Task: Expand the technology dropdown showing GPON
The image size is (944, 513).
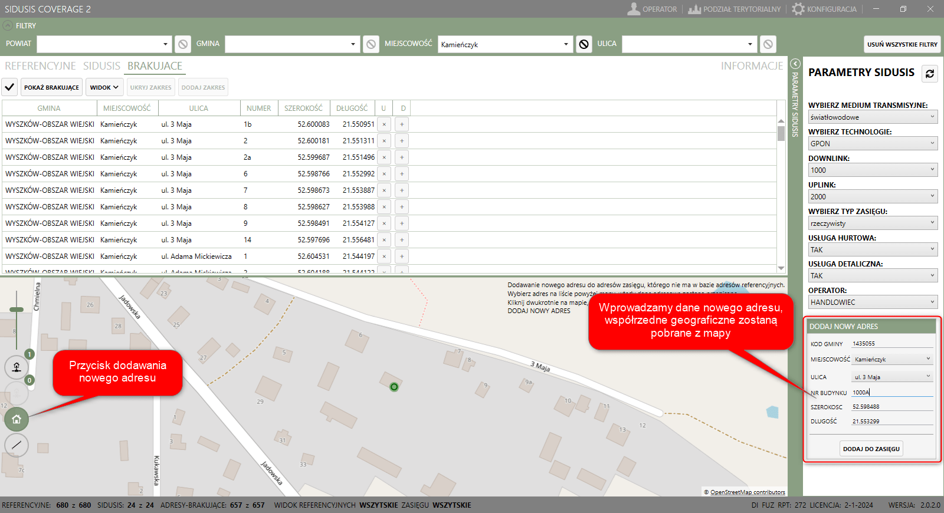Action: tap(873, 143)
